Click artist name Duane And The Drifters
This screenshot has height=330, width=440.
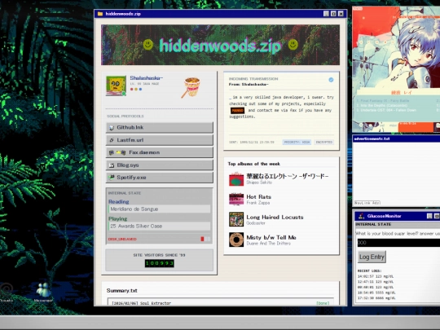(x=269, y=244)
